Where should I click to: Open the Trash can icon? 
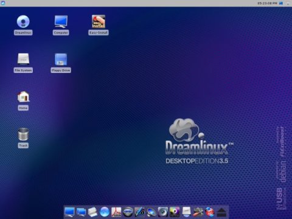pyautogui.click(x=23, y=134)
